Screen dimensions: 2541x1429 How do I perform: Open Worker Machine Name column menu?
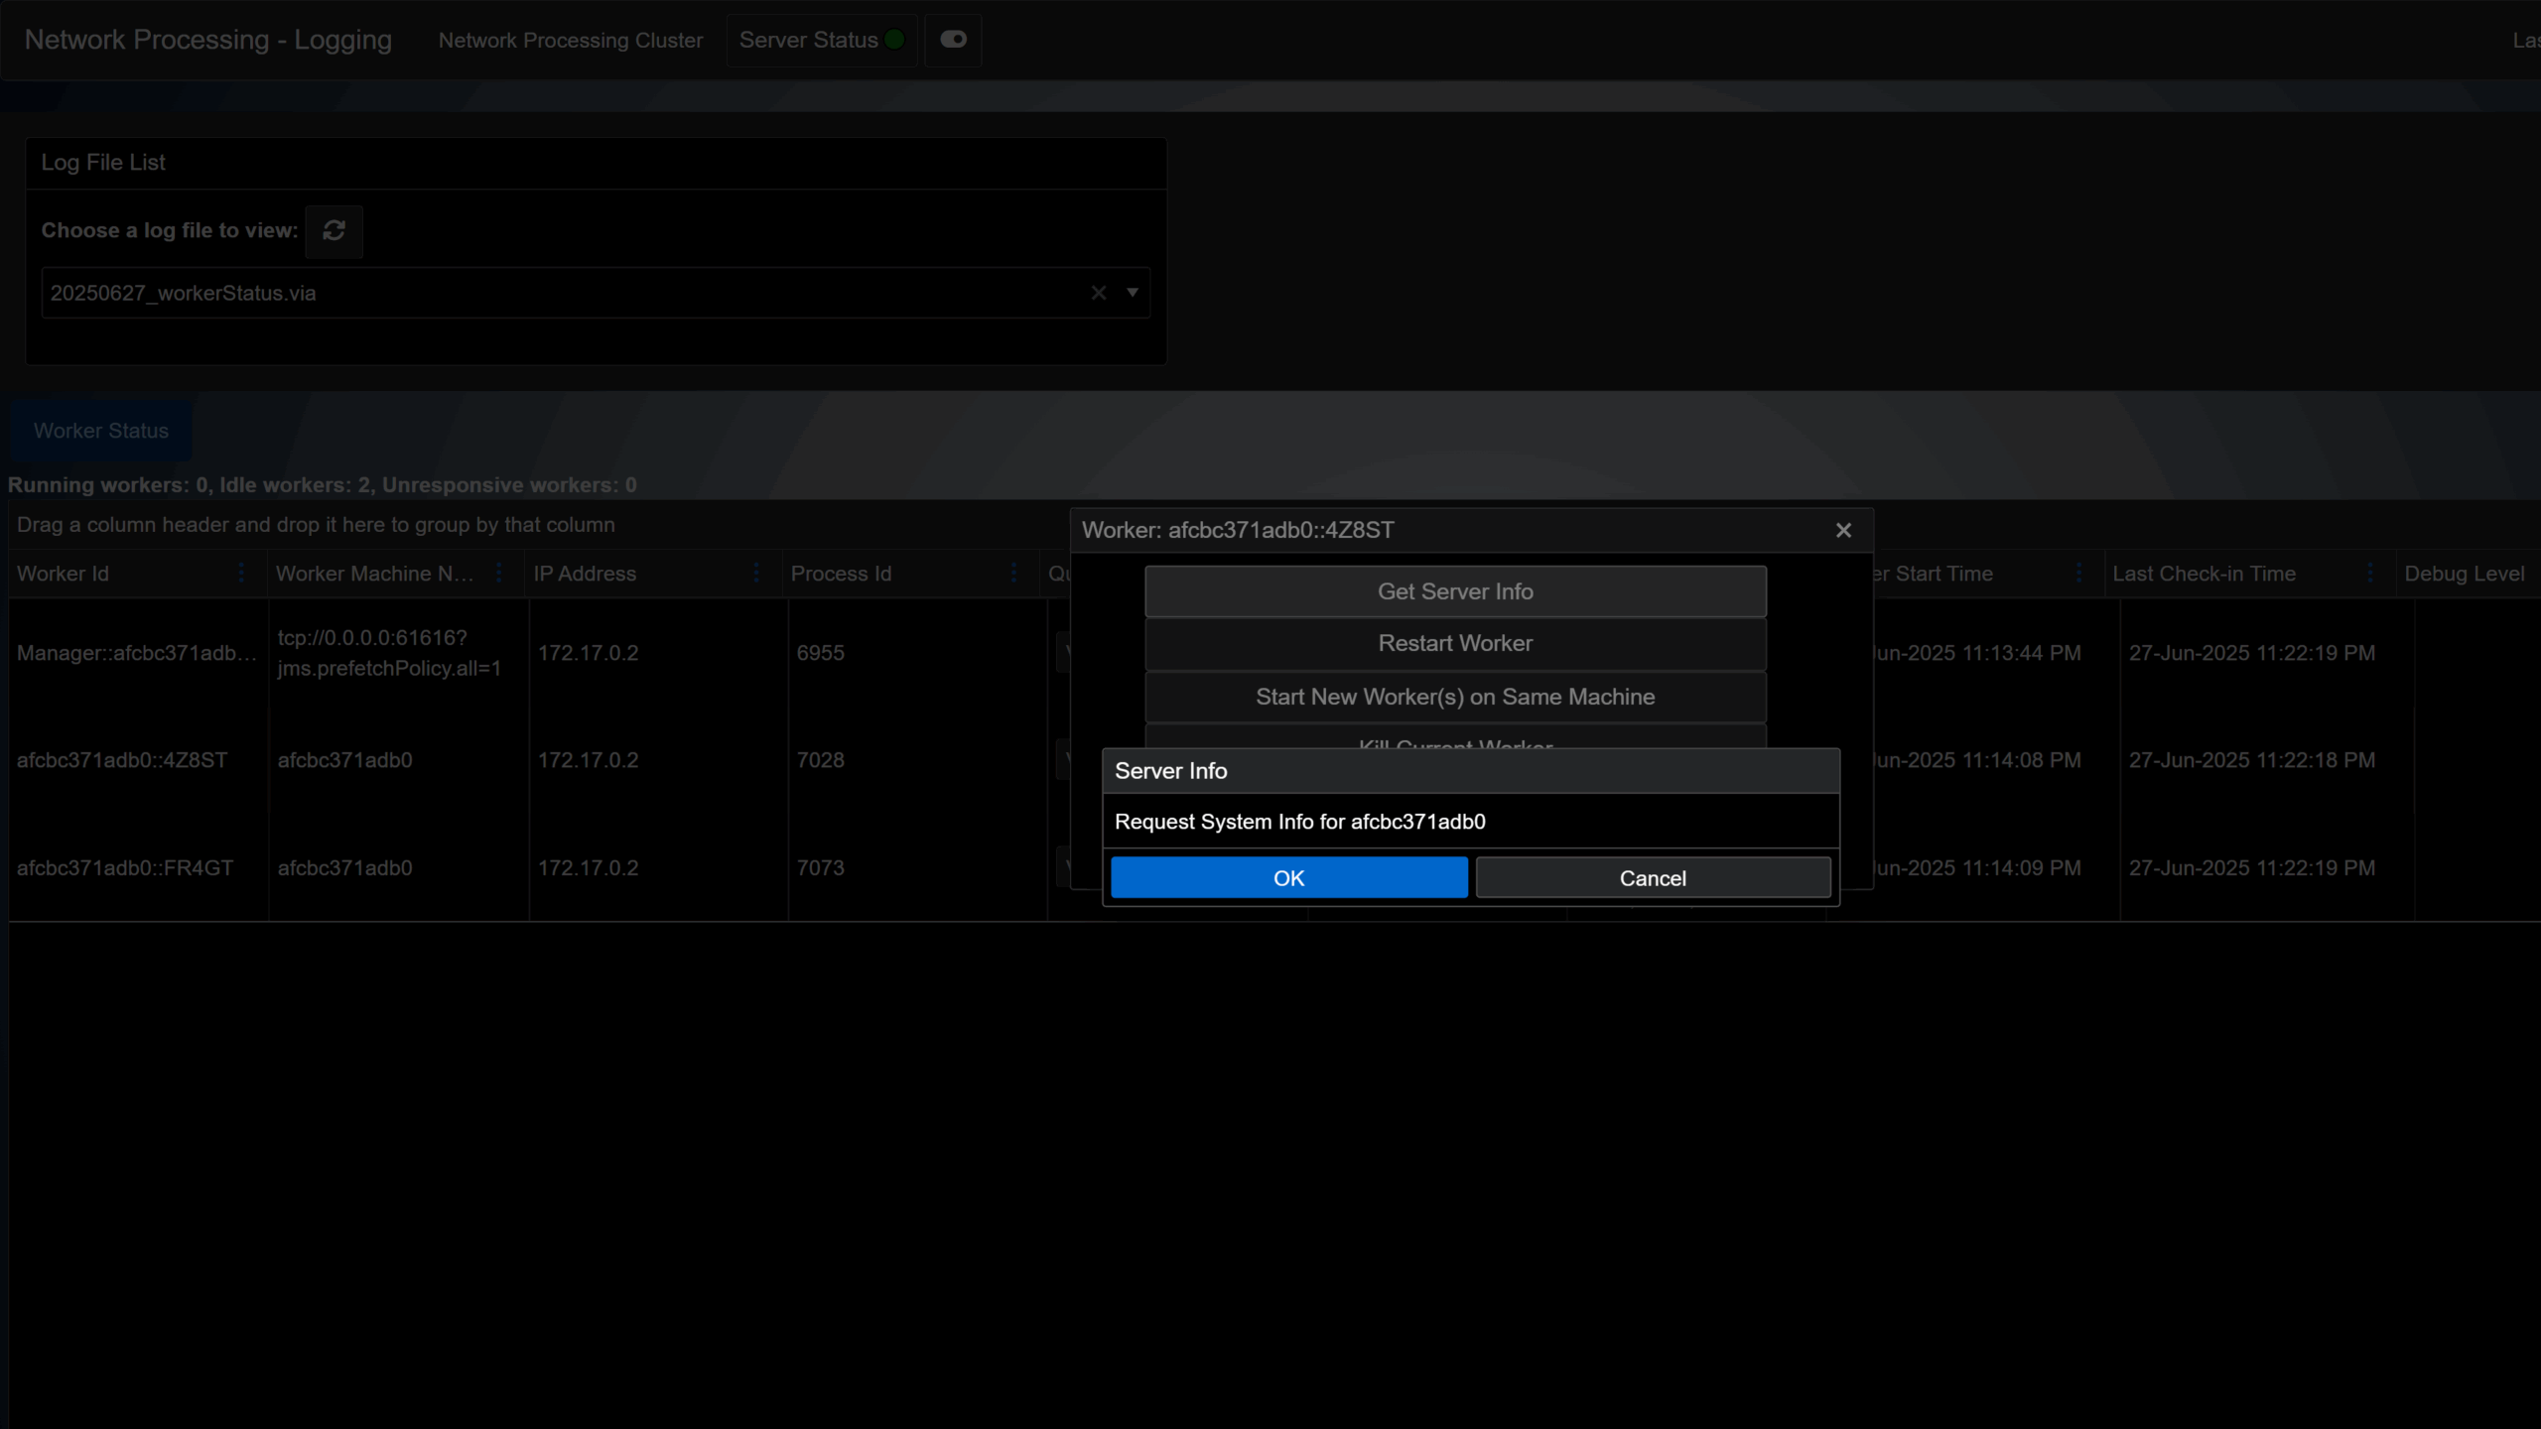499,574
